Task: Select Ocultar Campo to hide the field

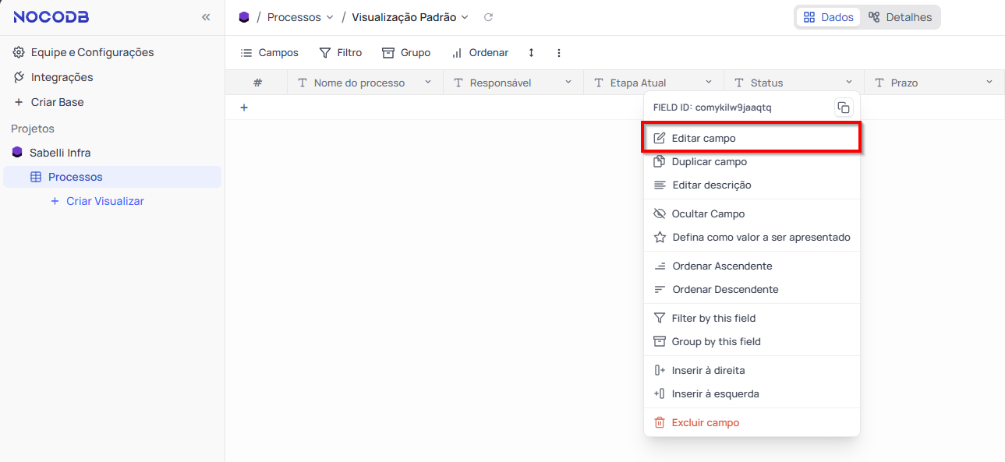Action: 708,213
